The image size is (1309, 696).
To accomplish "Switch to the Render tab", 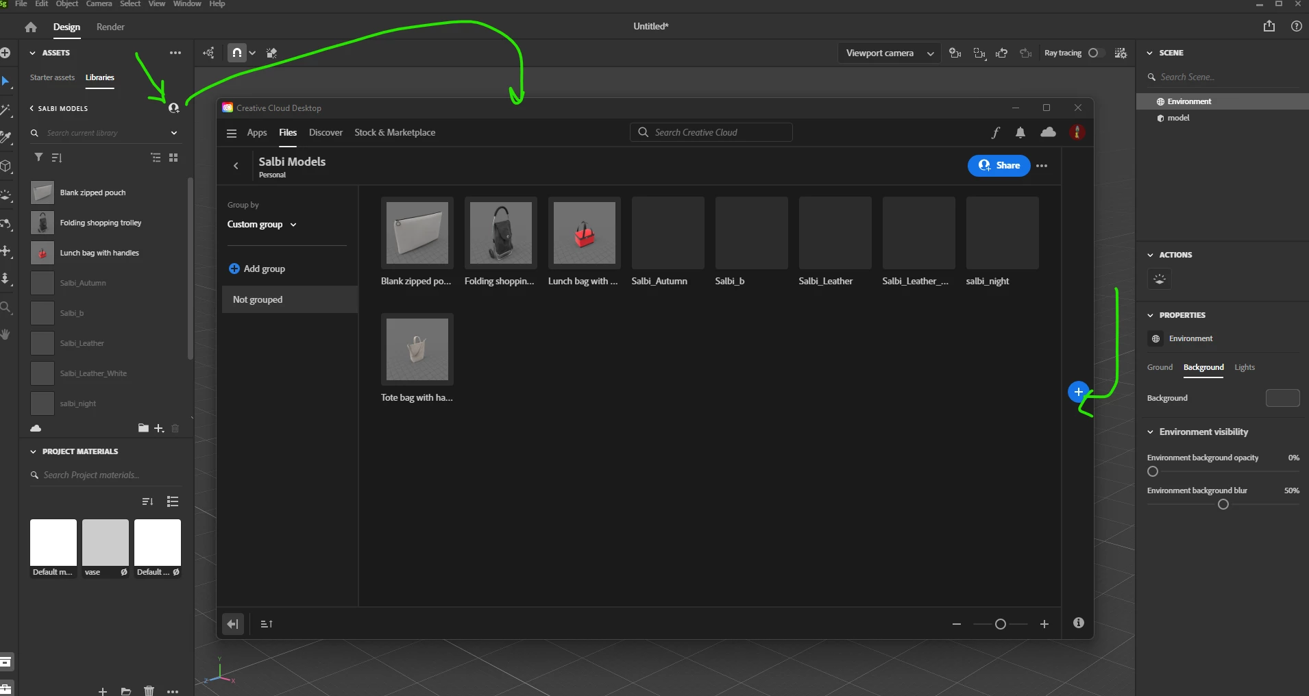I will [110, 27].
